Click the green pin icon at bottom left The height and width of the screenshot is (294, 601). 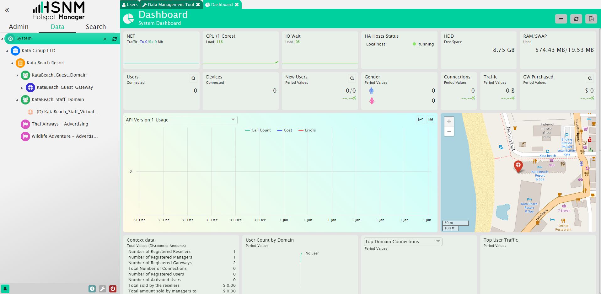pyautogui.click(x=5, y=289)
